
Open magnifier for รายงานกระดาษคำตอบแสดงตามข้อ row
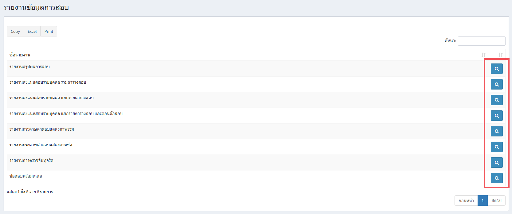497,147
